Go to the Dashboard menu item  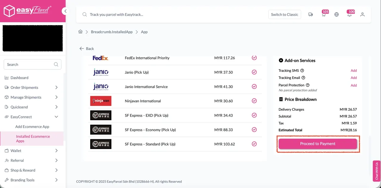click(x=20, y=78)
